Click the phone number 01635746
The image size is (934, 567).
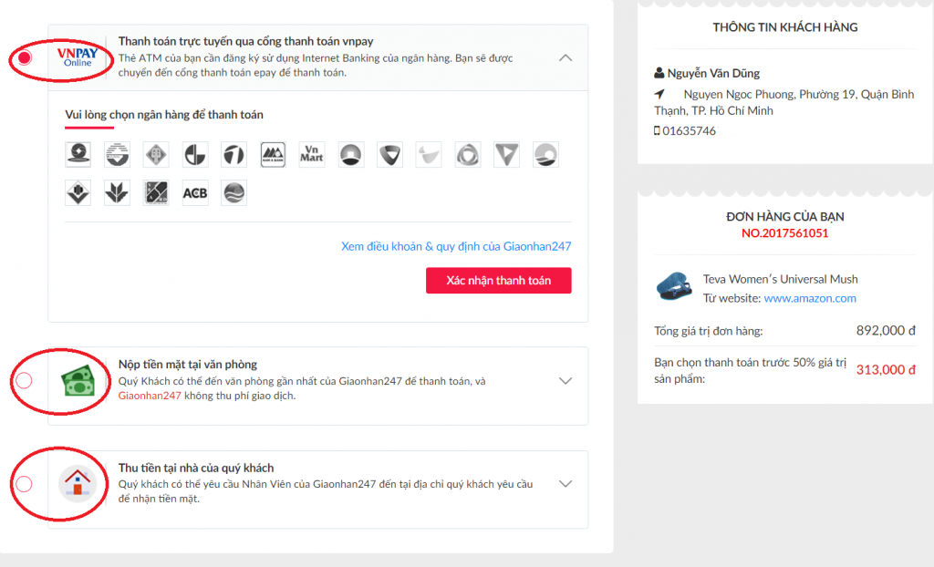(x=690, y=130)
